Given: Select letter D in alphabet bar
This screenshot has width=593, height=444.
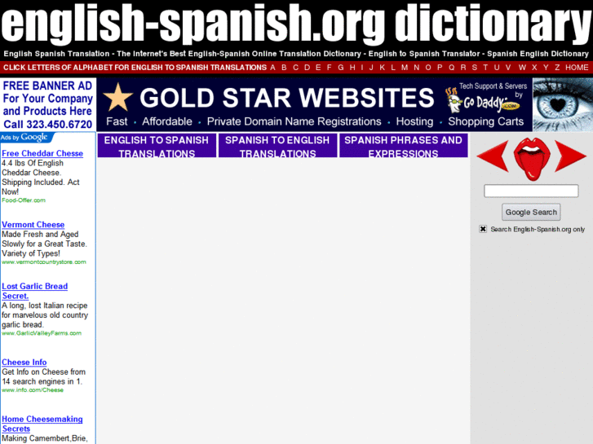Looking at the screenshot, I should point(307,68).
